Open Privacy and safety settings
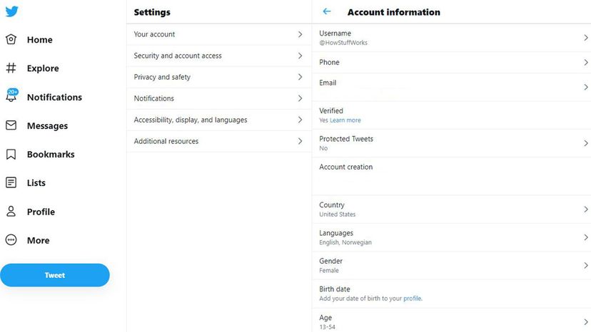Image resolution: width=591 pixels, height=332 pixels. click(219, 77)
